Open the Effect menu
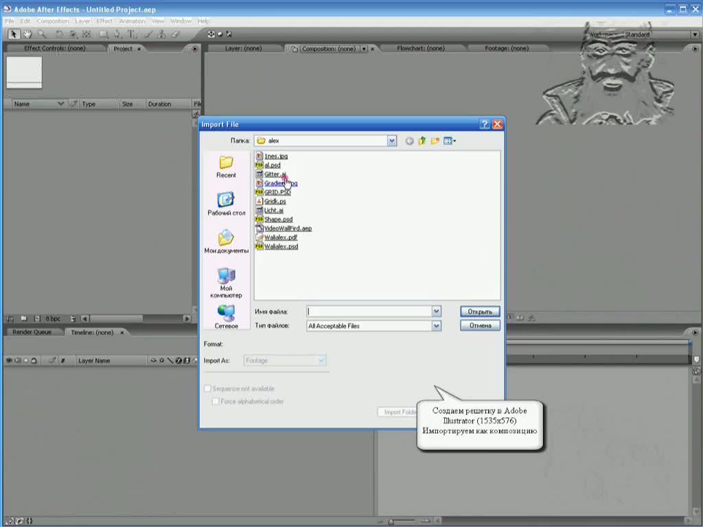Image resolution: width=703 pixels, height=527 pixels. [104, 21]
